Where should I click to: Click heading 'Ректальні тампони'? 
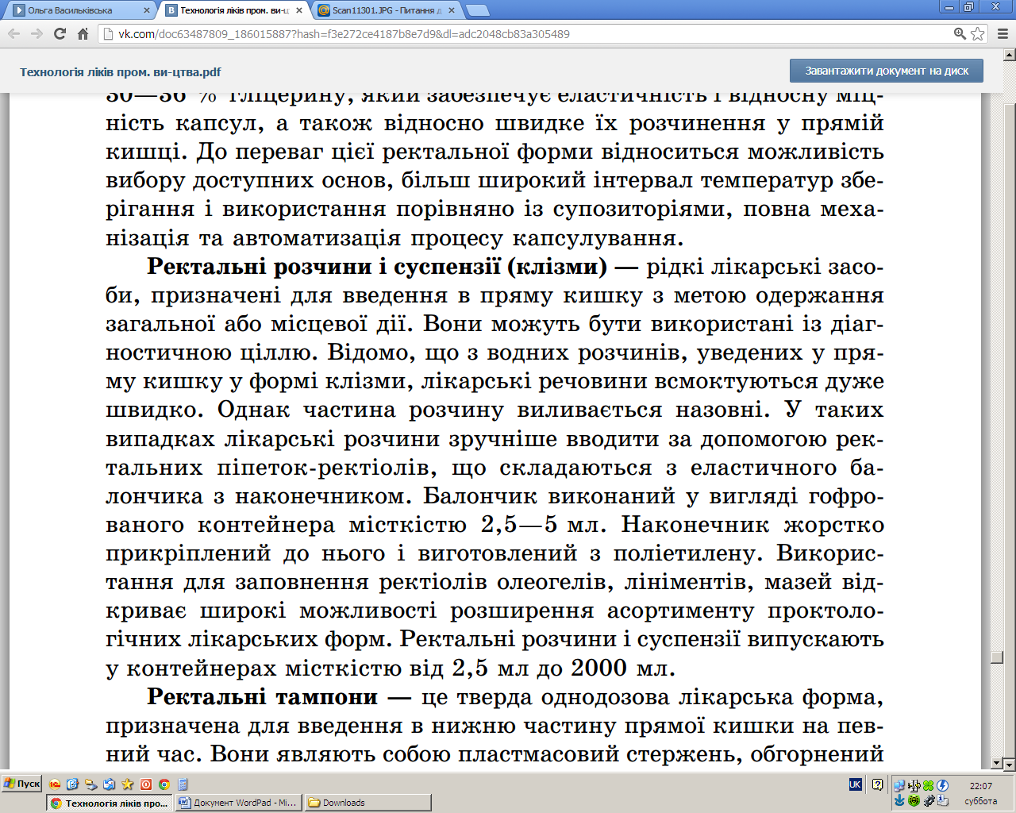click(x=262, y=696)
